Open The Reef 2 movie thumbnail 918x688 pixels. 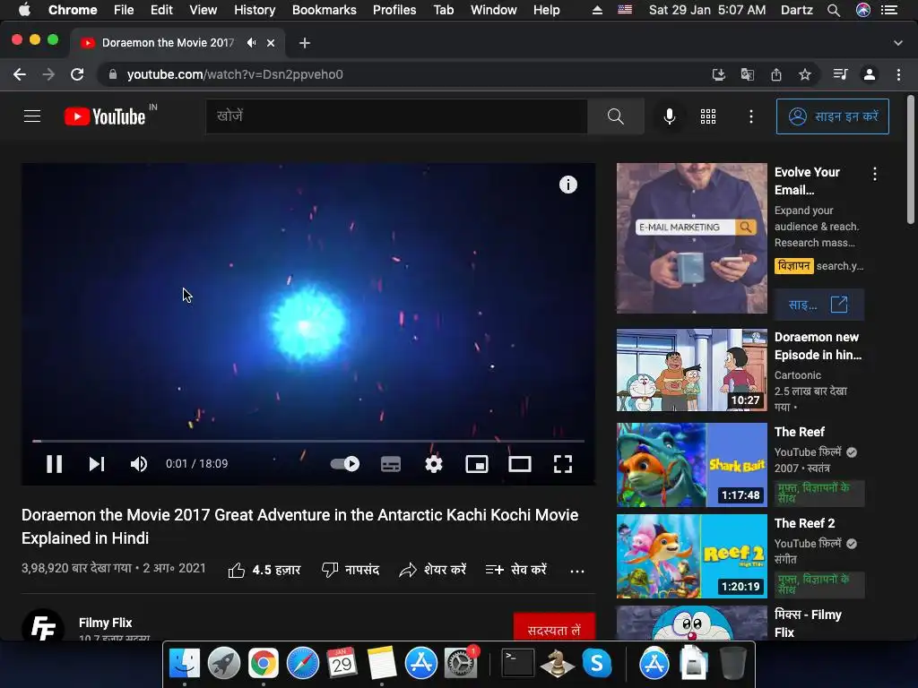pyautogui.click(x=691, y=555)
